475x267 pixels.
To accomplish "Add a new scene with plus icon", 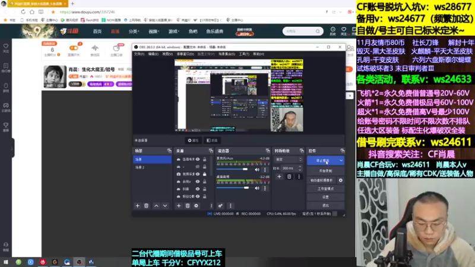I will coord(138,206).
